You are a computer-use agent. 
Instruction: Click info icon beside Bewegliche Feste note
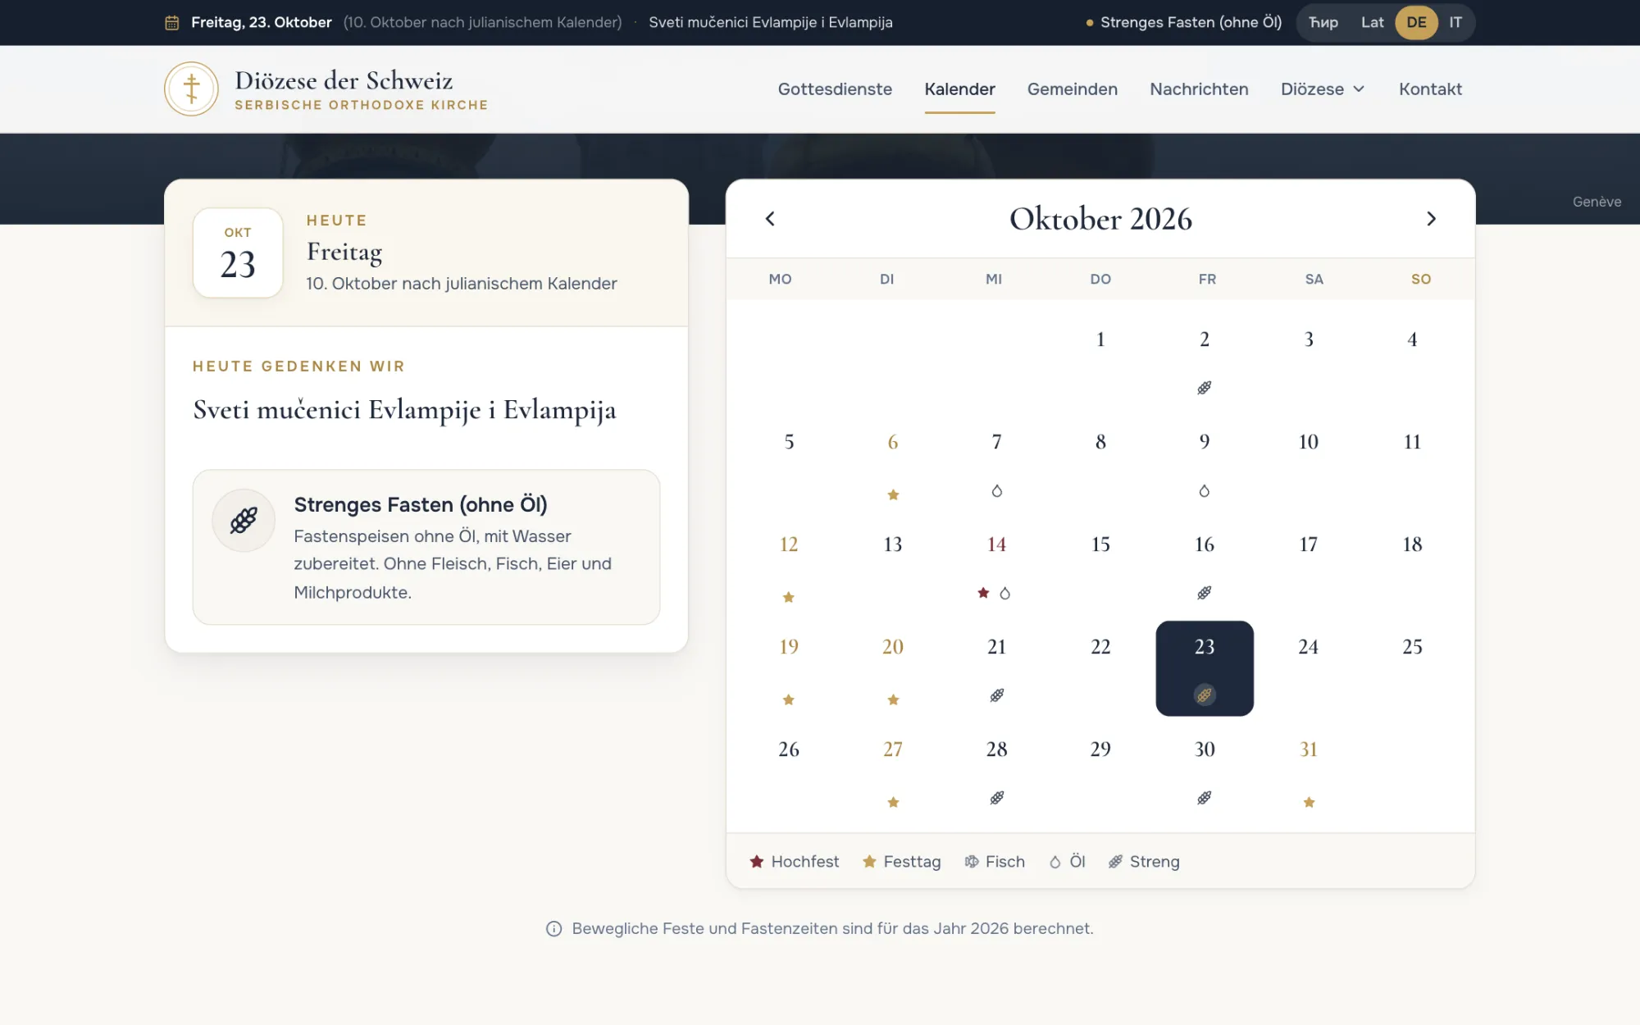pyautogui.click(x=554, y=929)
